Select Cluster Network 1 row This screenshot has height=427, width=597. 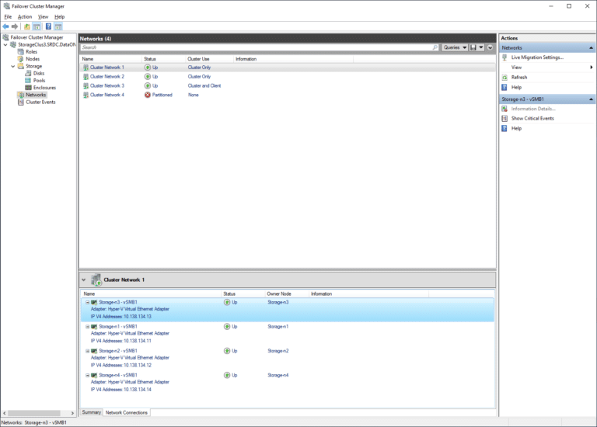click(288, 68)
